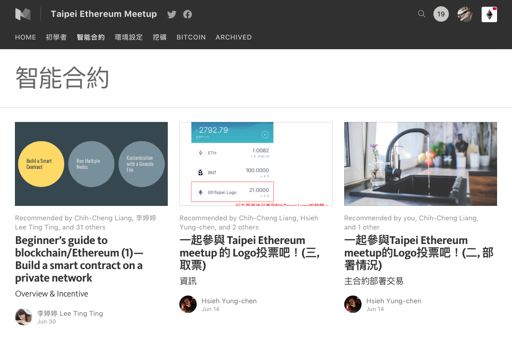
Task: Select the 智能合約 tab
Action: click(91, 37)
